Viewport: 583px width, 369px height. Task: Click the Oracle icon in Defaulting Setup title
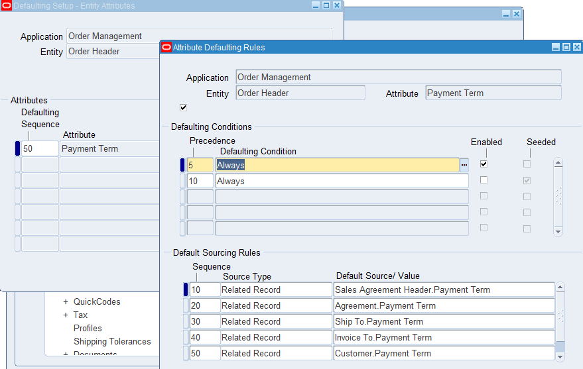(7, 5)
